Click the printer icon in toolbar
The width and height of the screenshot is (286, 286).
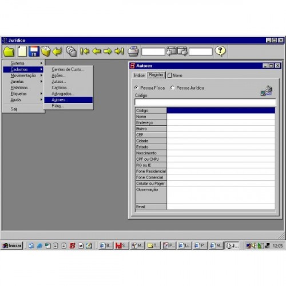(x=133, y=51)
